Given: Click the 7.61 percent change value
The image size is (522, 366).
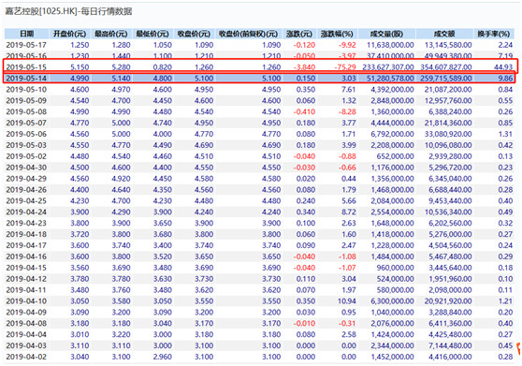Looking at the screenshot, I should 349,90.
